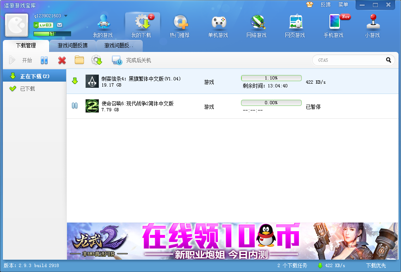Click the 1.10% progress bar
This screenshot has height=272, width=401.
(x=271, y=78)
